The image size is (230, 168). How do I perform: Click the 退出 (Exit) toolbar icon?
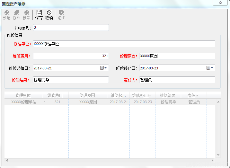61,15
